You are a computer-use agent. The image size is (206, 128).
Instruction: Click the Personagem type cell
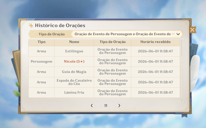coord(41,62)
